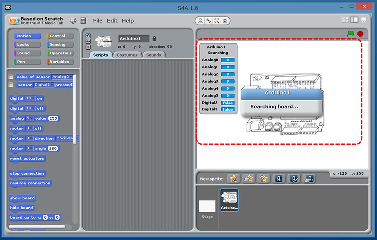The height and width of the screenshot is (240, 377).
Task: Set rotation style to left-right flip
Action: [x=88, y=41]
